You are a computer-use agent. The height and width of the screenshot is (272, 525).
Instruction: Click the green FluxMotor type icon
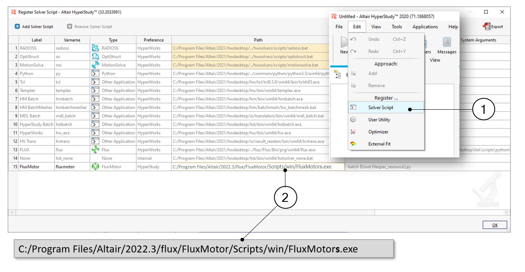[x=95, y=167]
